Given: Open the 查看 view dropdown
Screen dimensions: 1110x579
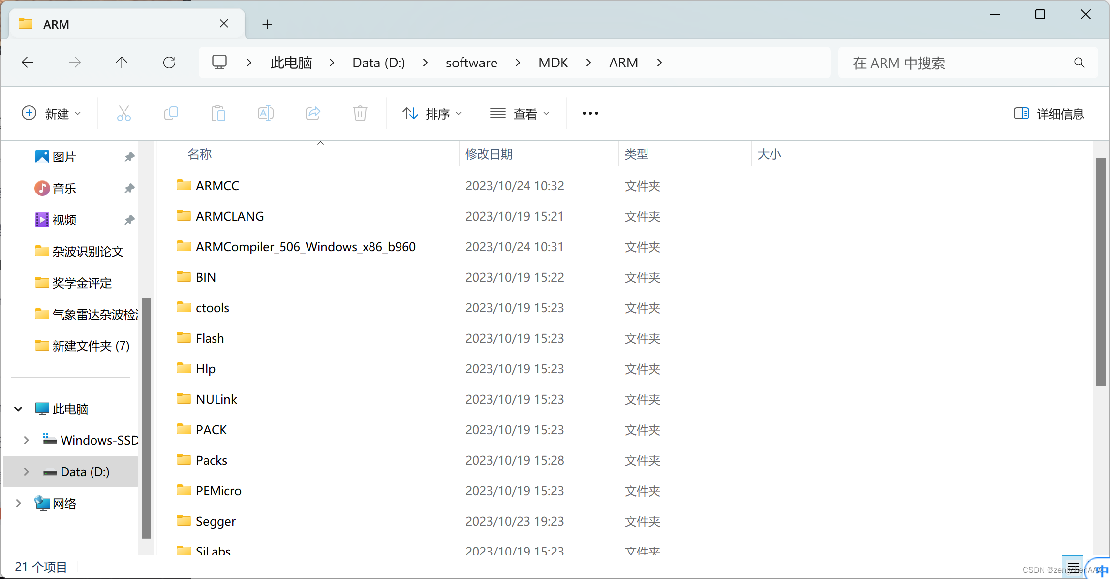Looking at the screenshot, I should point(520,114).
